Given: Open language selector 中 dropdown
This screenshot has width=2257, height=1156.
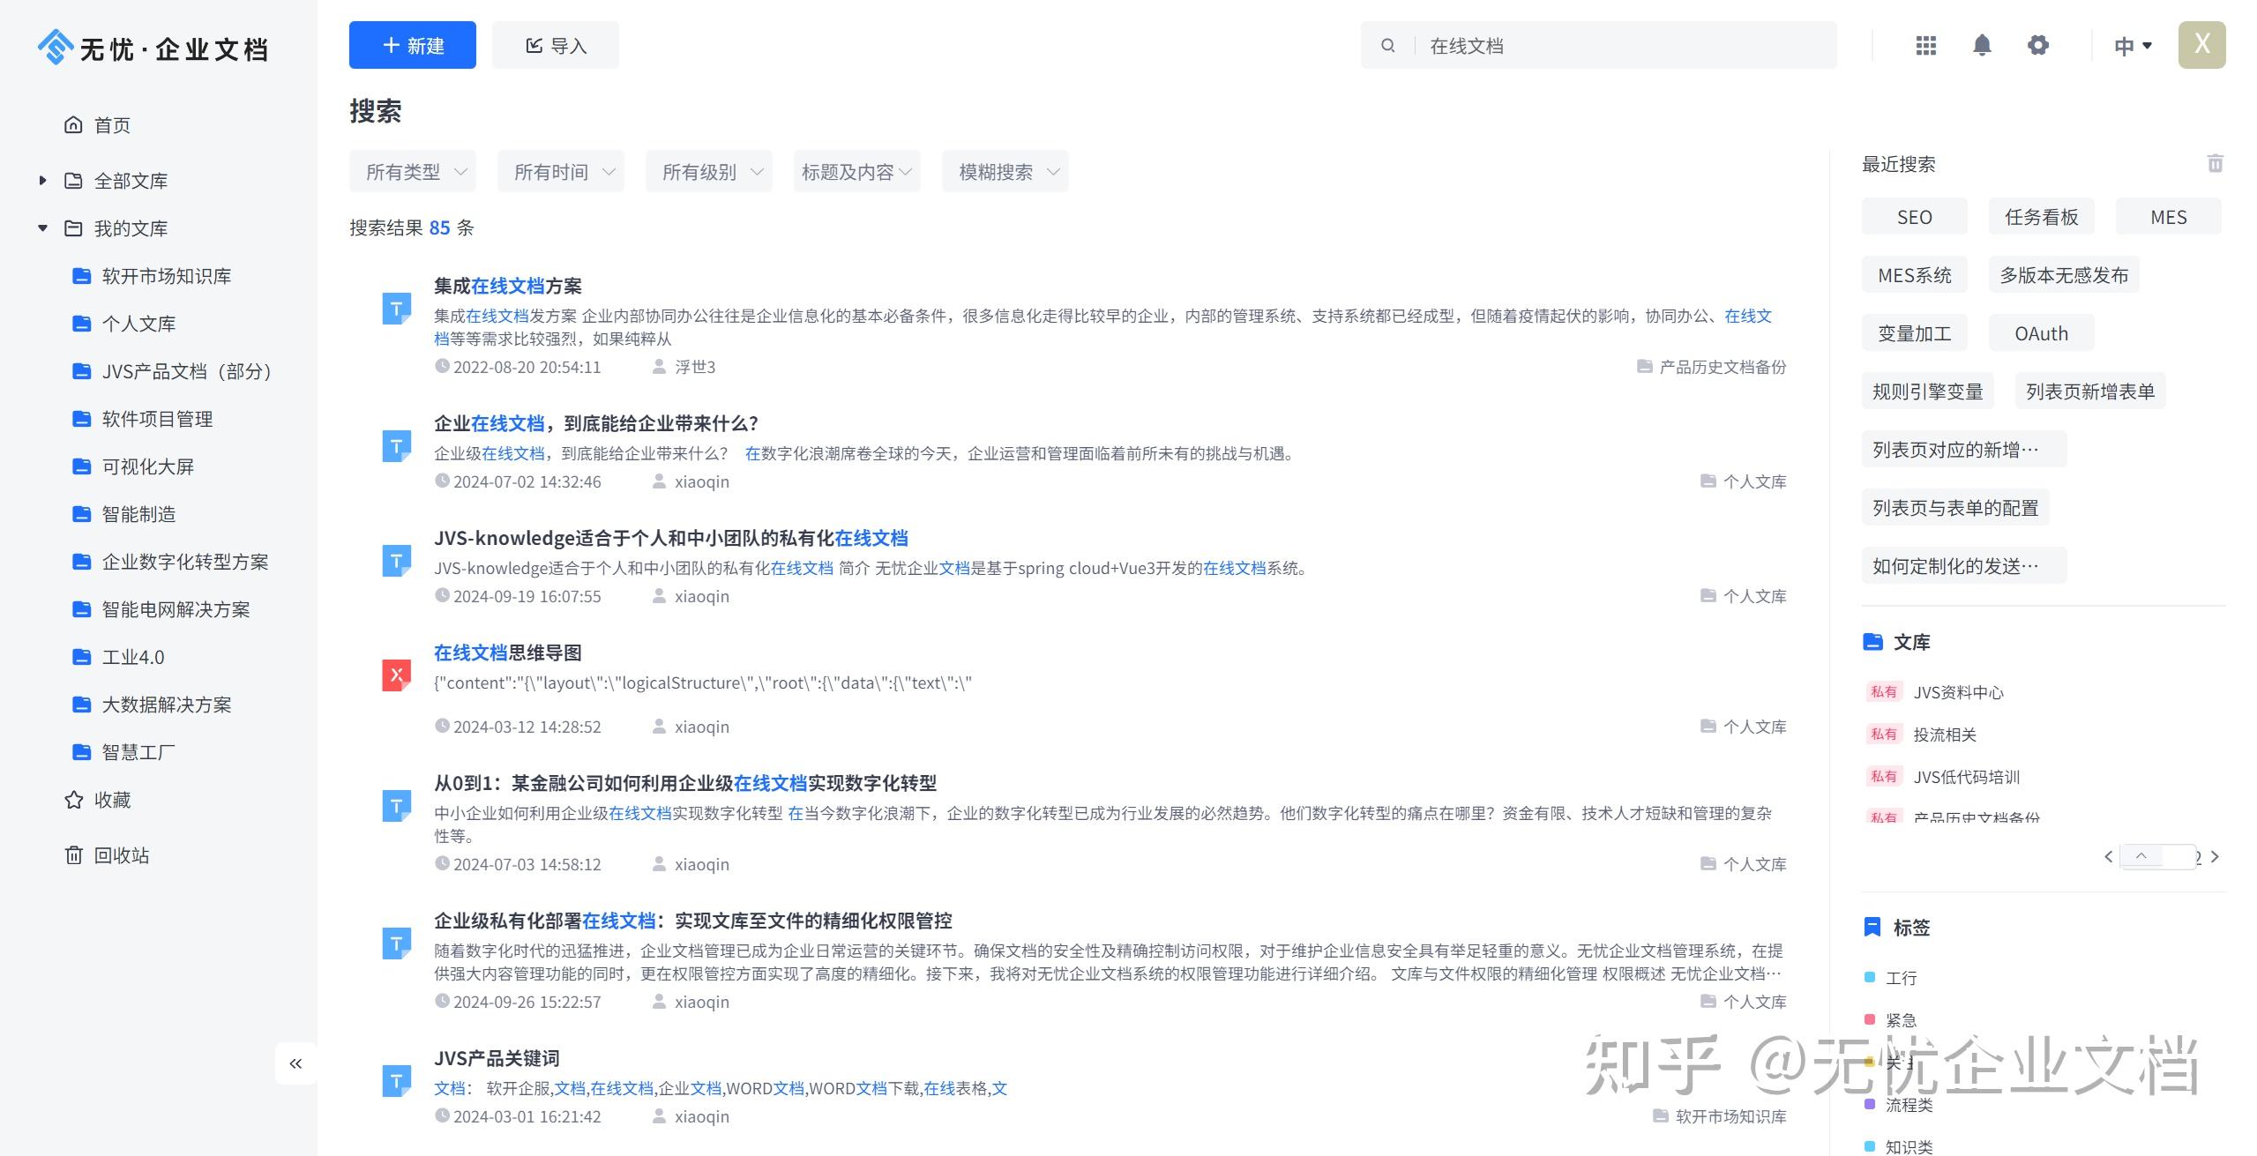Looking at the screenshot, I should [x=2132, y=46].
